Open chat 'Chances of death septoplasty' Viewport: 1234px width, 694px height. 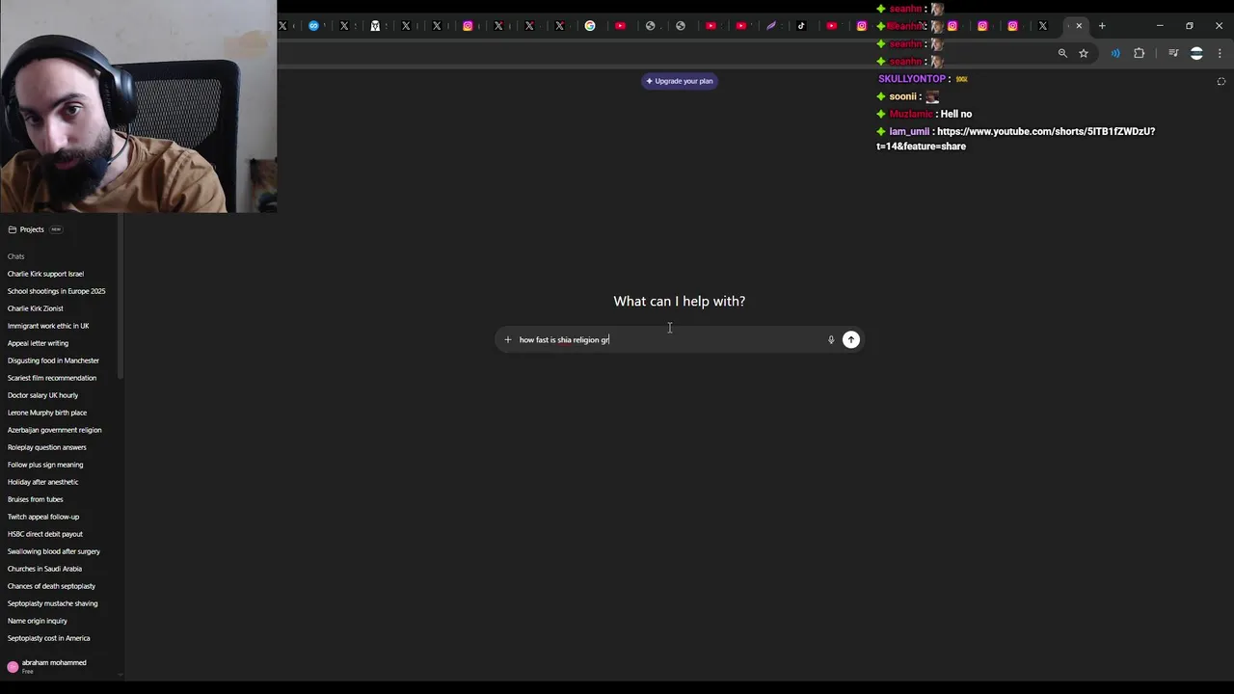tap(51, 586)
